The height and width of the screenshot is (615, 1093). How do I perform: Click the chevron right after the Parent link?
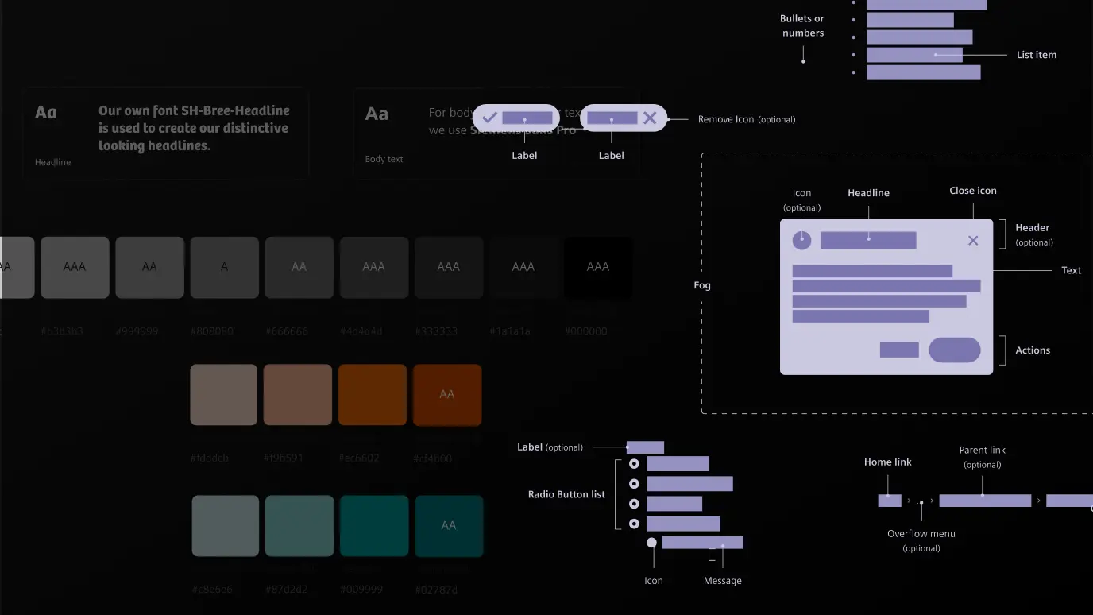(1038, 501)
